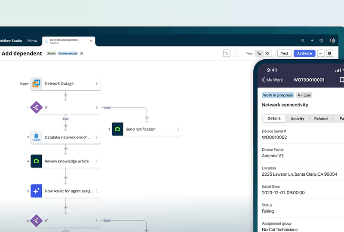Click install date 2023-12-01 value
Image resolution: width=344 pixels, height=232 pixels.
pyautogui.click(x=283, y=193)
